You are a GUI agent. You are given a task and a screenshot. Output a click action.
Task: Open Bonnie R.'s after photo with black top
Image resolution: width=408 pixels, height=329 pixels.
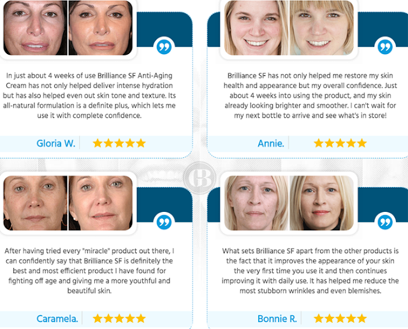321,203
